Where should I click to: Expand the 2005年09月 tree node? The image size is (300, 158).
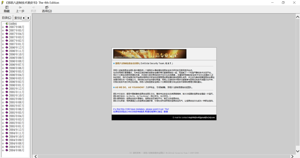[3, 99]
